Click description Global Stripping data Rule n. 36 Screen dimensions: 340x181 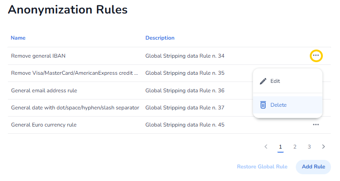pyautogui.click(x=184, y=90)
